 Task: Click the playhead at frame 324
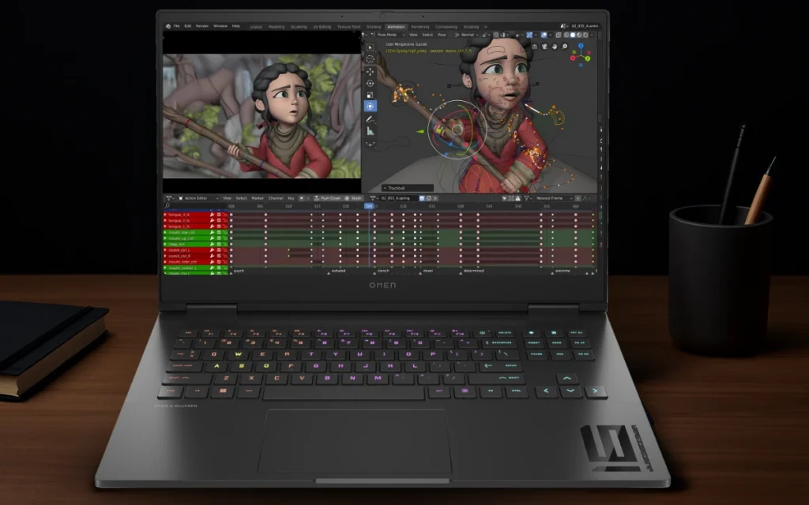[x=369, y=206]
